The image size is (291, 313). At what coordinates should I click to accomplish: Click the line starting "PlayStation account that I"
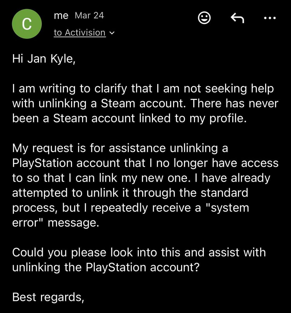[145, 163]
